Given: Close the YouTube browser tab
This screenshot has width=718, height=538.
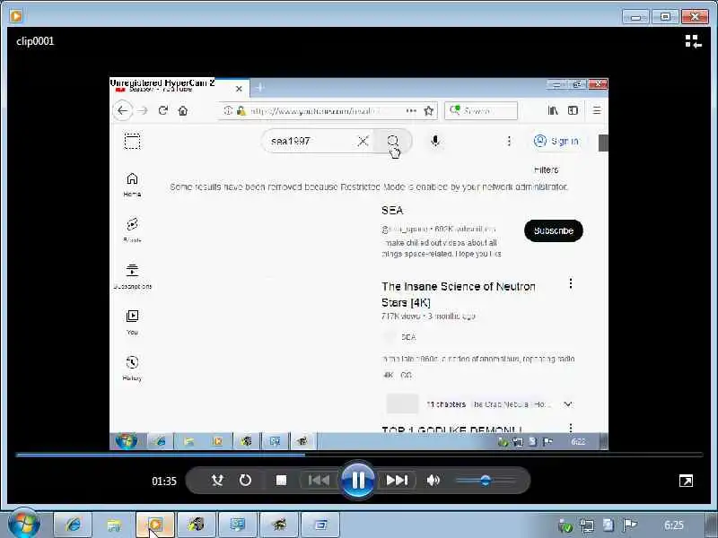Looking at the screenshot, I should pos(239,89).
